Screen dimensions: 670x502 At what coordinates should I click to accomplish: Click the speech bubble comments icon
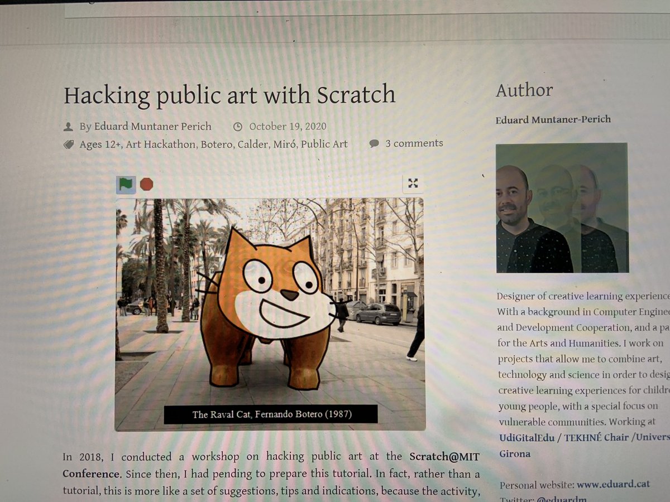pos(374,144)
